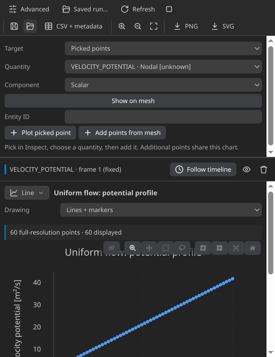Click lower panel scrollbar up arrow
The width and height of the screenshot is (275, 357).
tap(271, 186)
